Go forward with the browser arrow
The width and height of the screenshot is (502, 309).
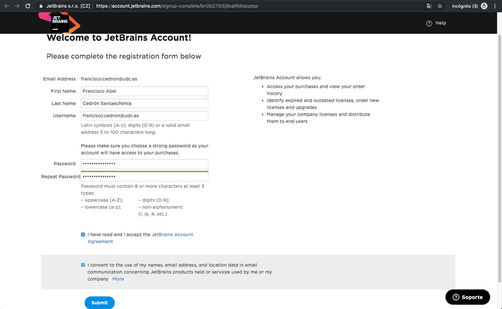point(17,6)
